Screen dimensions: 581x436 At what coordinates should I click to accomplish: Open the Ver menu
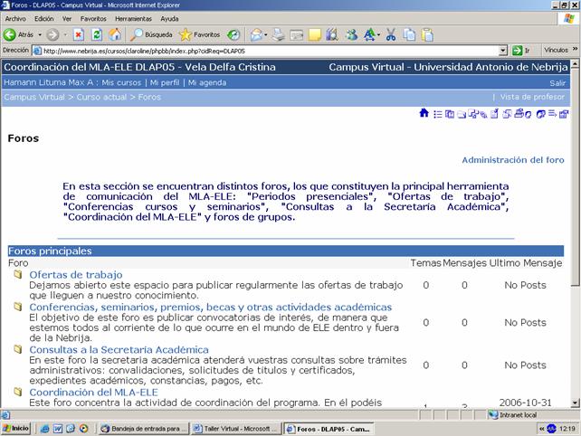67,18
